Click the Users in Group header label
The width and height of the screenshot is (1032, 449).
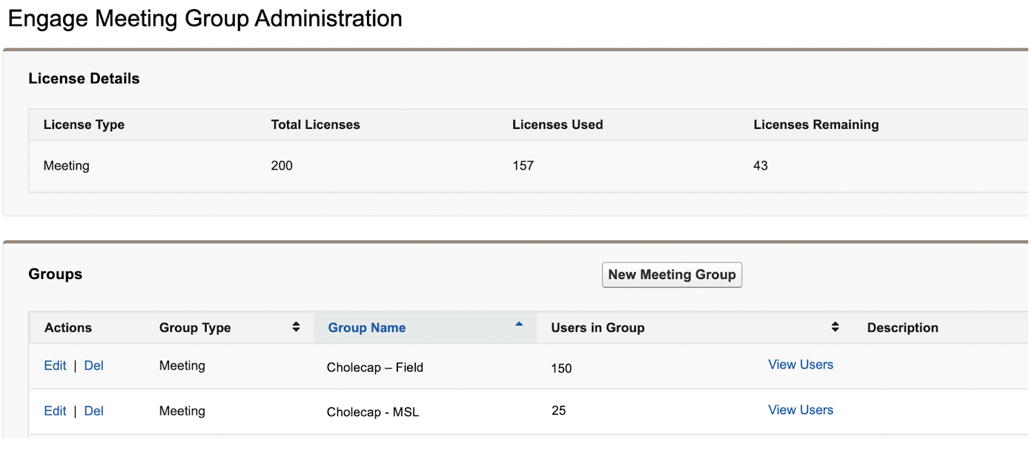click(x=597, y=328)
